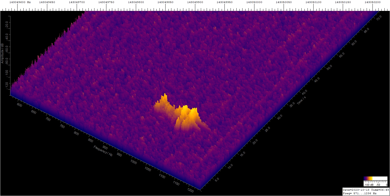Screen dimensions: 390x196
Task: Click the '50.0' time axis label
Action: (x=329, y=67)
